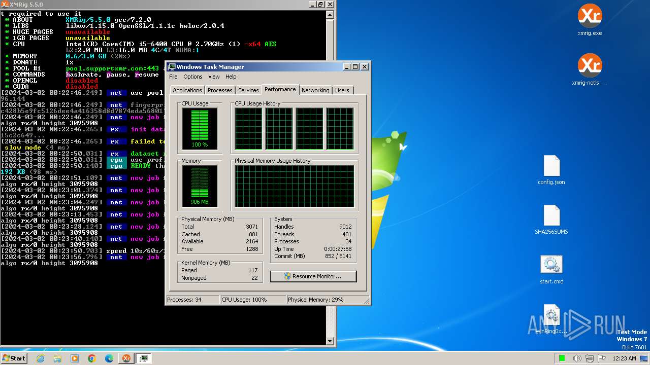Viewport: 650px width, 365px height.
Task: Switch to the Networking tab
Action: 315,90
